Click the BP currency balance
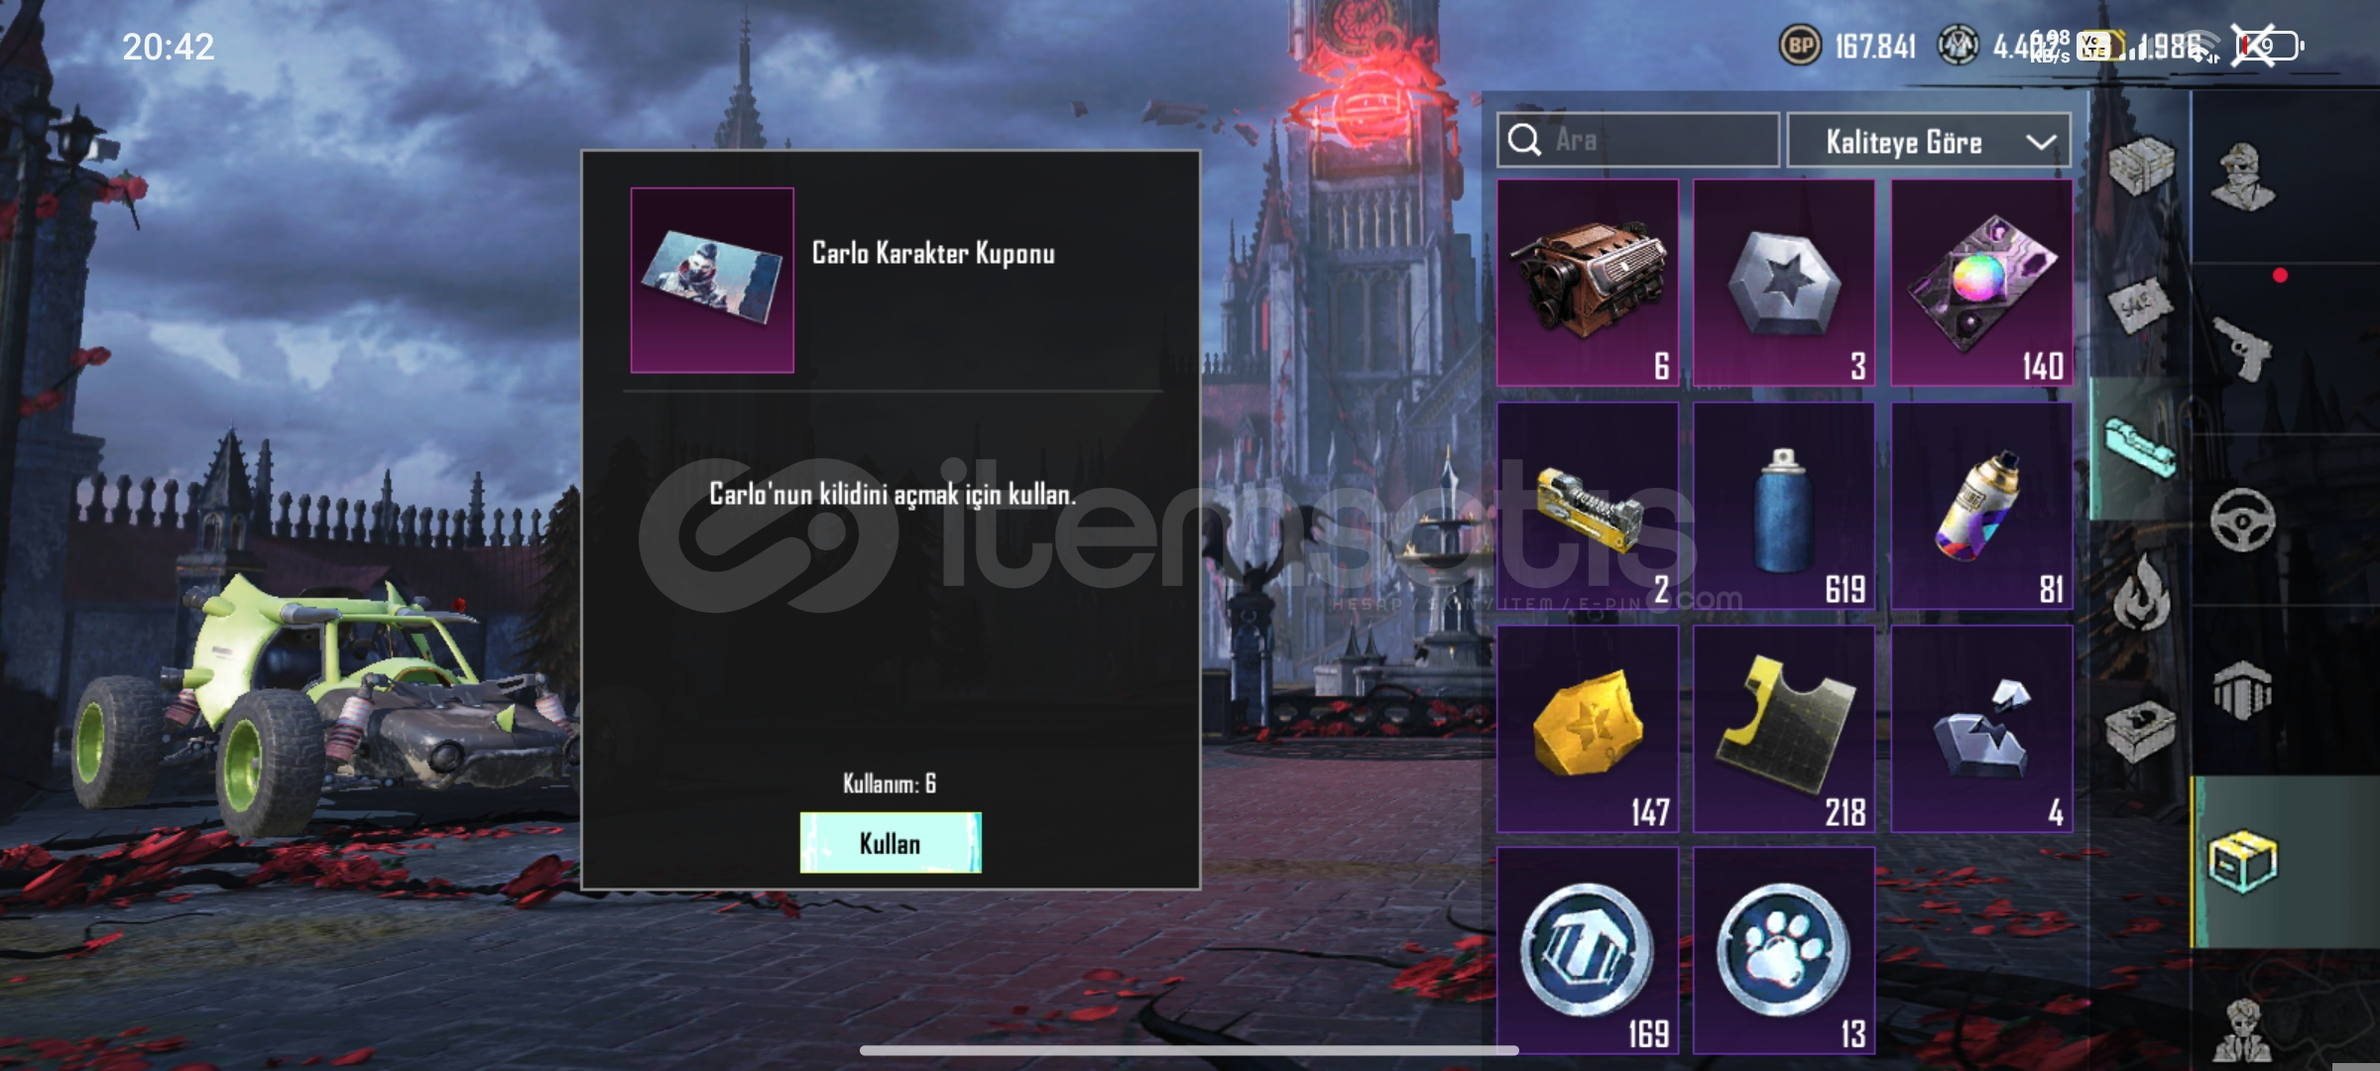Viewport: 2380px width, 1071px height. (x=1848, y=46)
